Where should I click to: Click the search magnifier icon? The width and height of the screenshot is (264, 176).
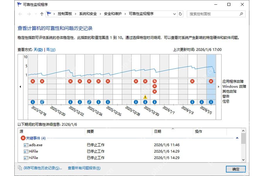coord(241,14)
